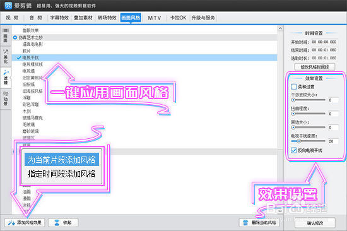Click the 删除当前风格 trash button
Image resolution: width=347 pixels, height=231 pixels.
coord(259,223)
